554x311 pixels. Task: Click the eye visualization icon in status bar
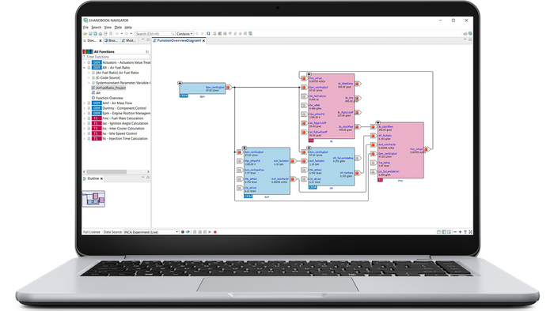click(188, 232)
